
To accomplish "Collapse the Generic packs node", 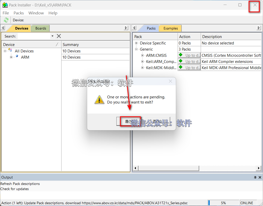I will (x=136, y=49).
